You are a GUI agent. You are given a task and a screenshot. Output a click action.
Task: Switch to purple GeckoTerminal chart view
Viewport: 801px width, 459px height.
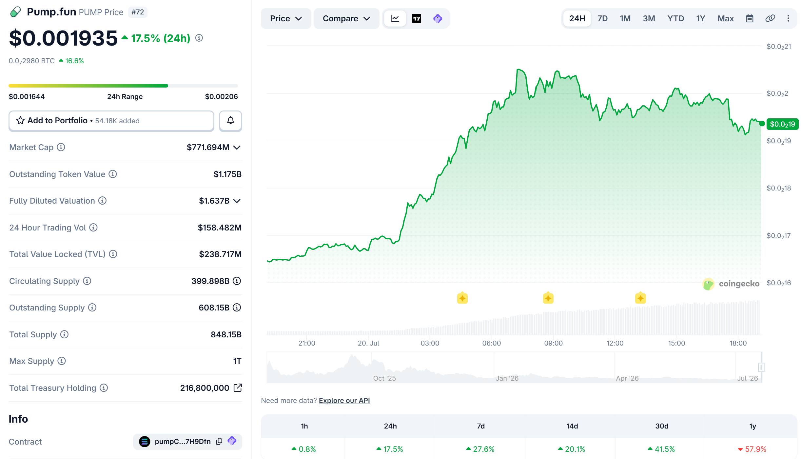(x=438, y=19)
